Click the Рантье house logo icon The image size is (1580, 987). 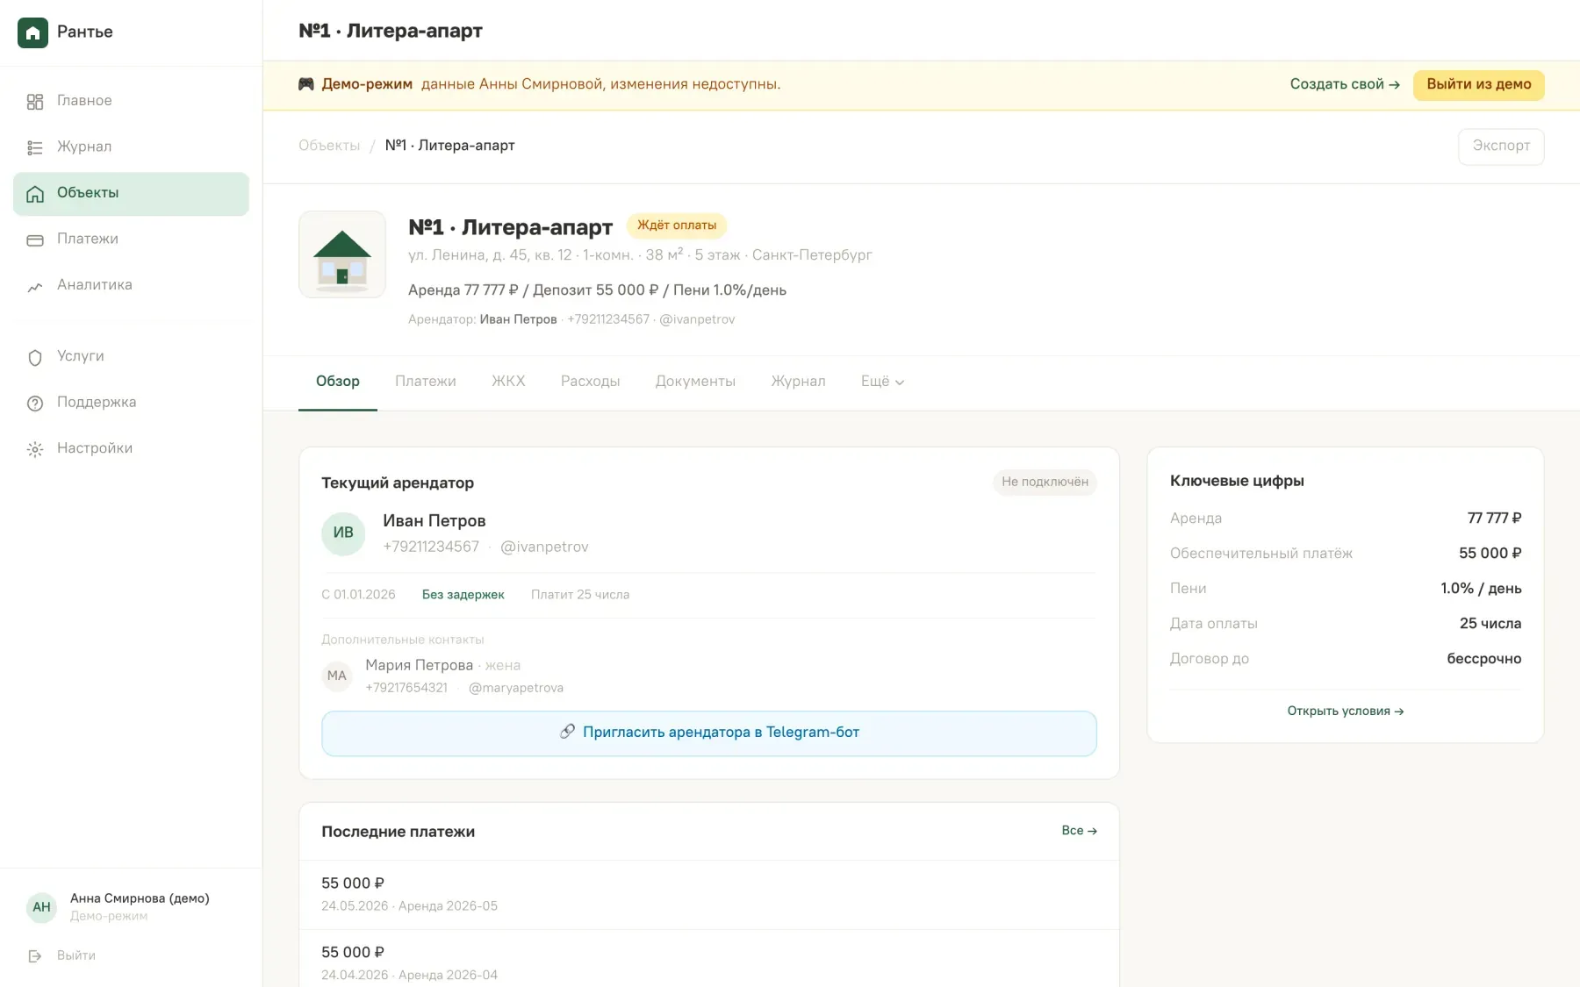(32, 32)
